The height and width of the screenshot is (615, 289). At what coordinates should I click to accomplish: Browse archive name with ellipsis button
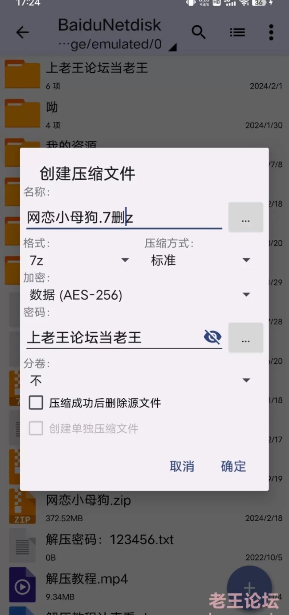point(246,217)
